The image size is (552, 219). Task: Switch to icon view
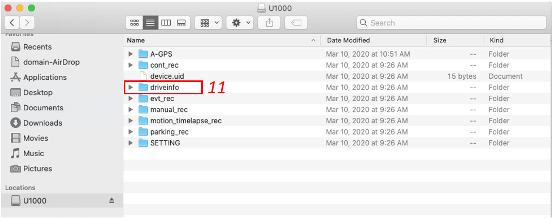coord(135,23)
